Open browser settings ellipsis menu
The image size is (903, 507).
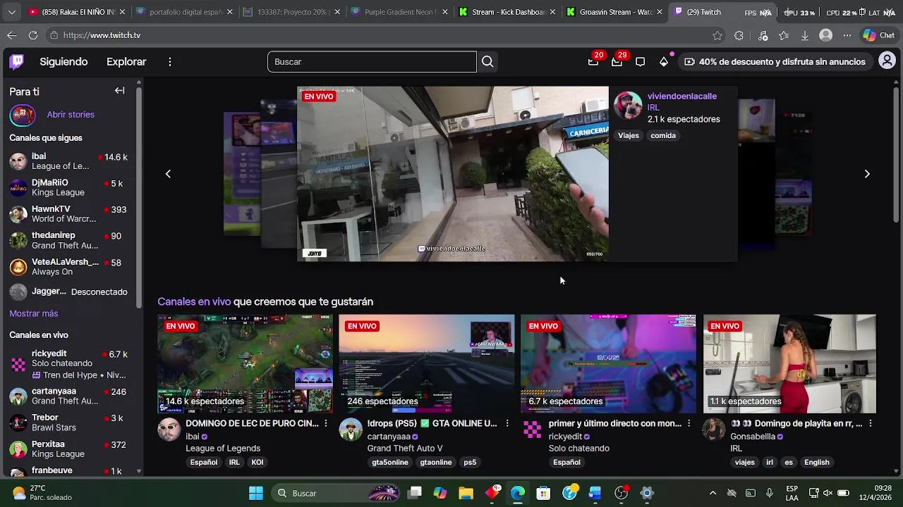(x=847, y=35)
